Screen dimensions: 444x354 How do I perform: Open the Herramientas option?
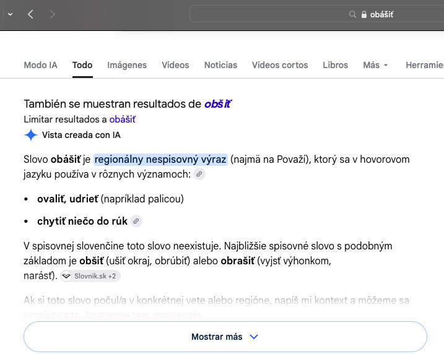[425, 65]
